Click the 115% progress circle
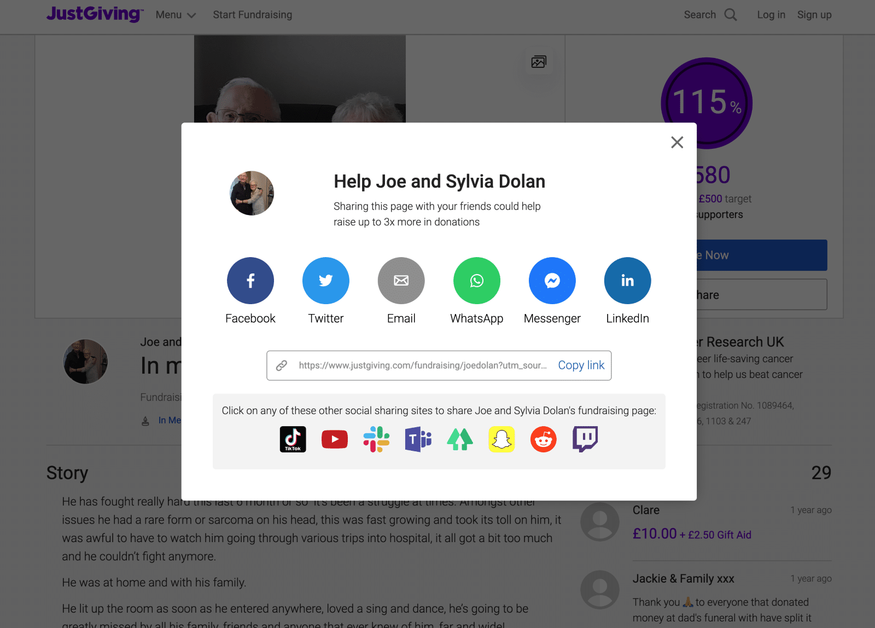Image resolution: width=875 pixels, height=628 pixels. tap(707, 103)
